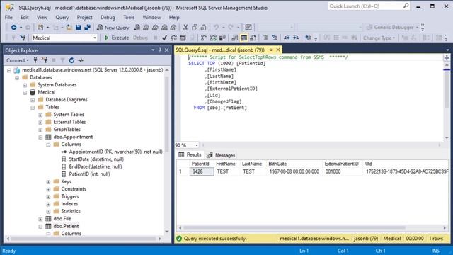
Task: Toggle Include Live Query Statistics icon
Action: tap(213, 38)
